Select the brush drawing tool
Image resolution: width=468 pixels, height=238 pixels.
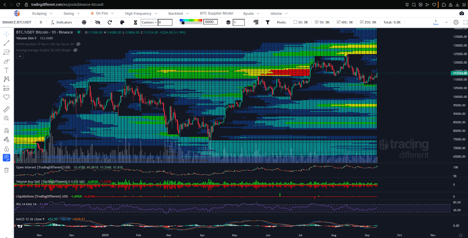coord(6,61)
